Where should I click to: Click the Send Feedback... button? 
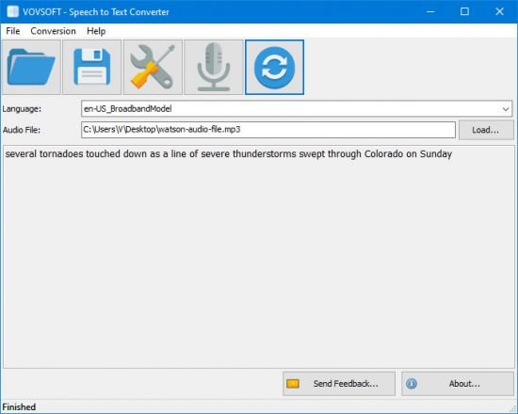(339, 384)
